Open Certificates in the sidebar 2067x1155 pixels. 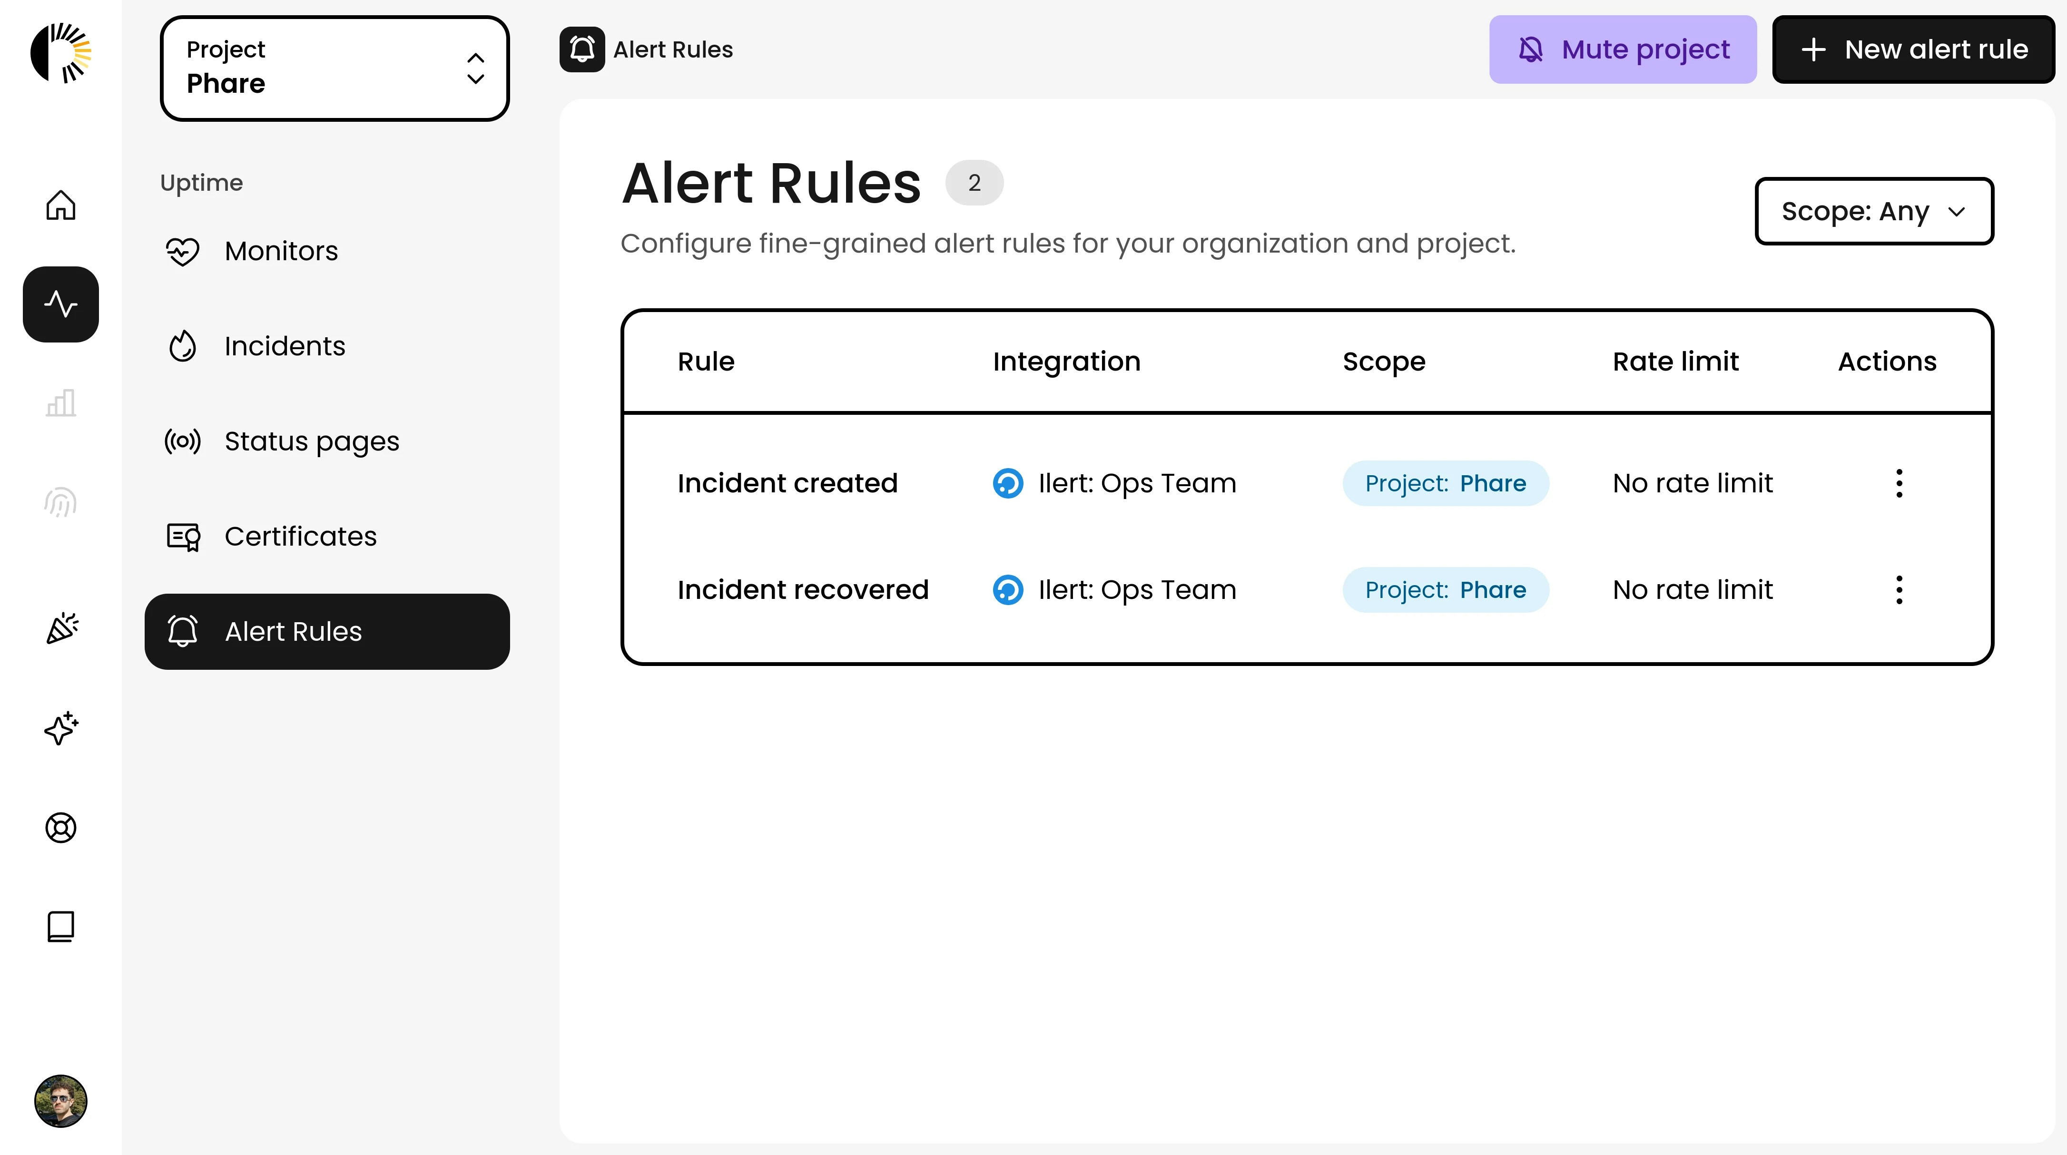[300, 537]
